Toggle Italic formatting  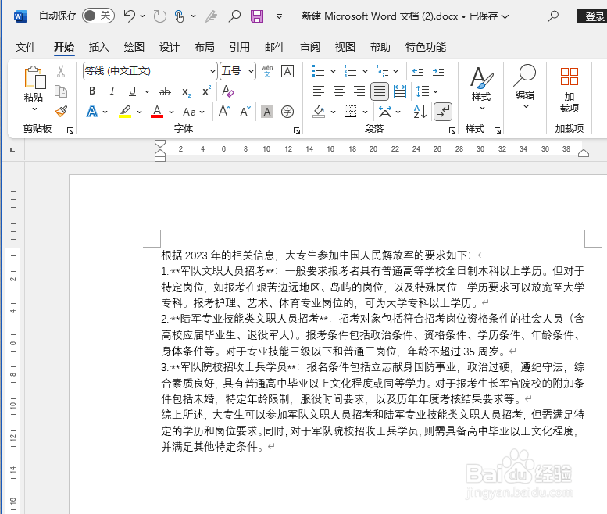pyautogui.click(x=112, y=91)
